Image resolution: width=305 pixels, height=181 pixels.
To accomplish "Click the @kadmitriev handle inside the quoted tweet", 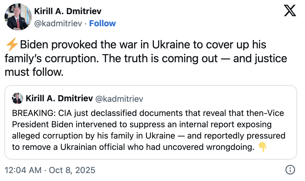I will [119, 99].
